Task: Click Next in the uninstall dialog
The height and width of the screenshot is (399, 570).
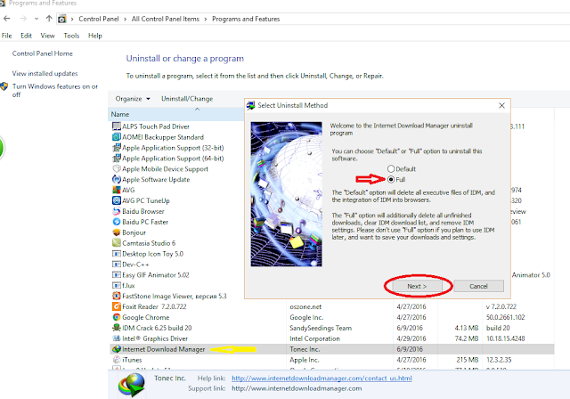Action: 417,287
